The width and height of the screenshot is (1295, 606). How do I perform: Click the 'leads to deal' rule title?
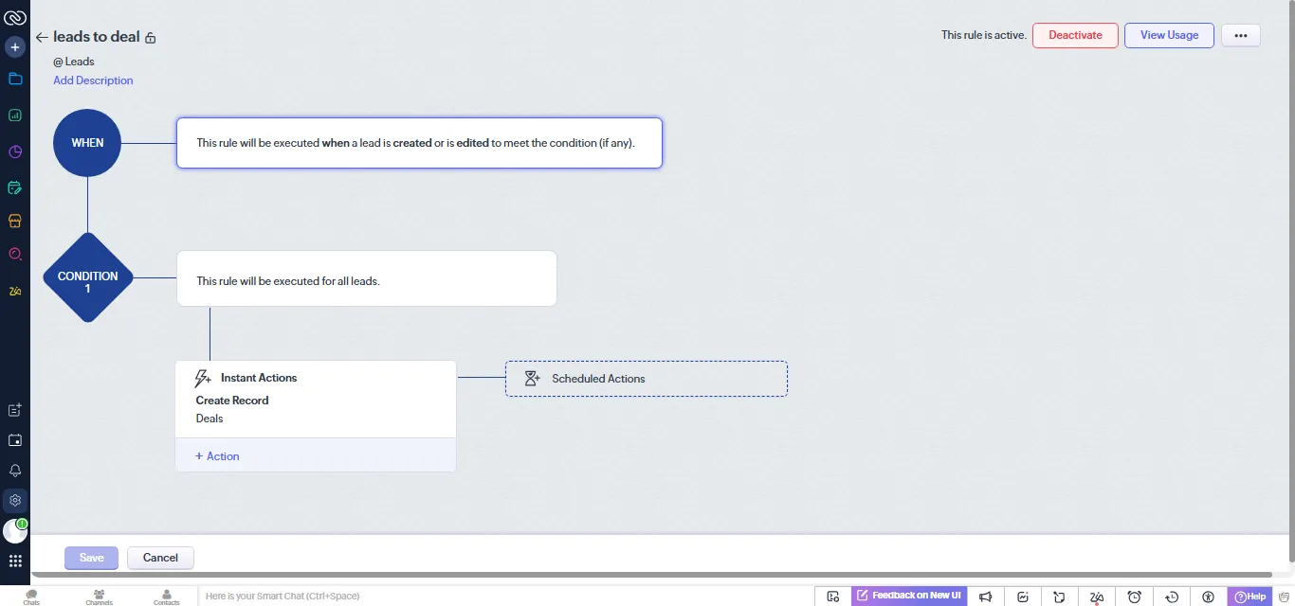97,37
